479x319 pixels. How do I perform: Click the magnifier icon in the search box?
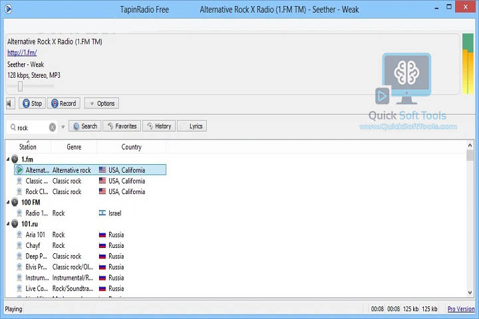pyautogui.click(x=13, y=127)
